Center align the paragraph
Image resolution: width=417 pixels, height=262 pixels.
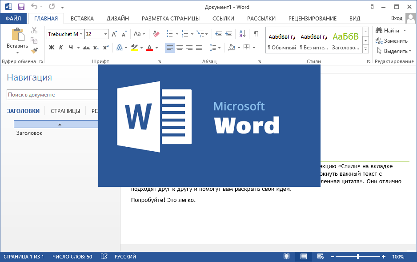click(x=180, y=48)
